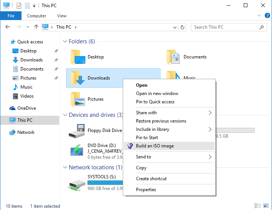Select OneDrive in the navigation pane
Screen dimensions: 272x210
26,108
